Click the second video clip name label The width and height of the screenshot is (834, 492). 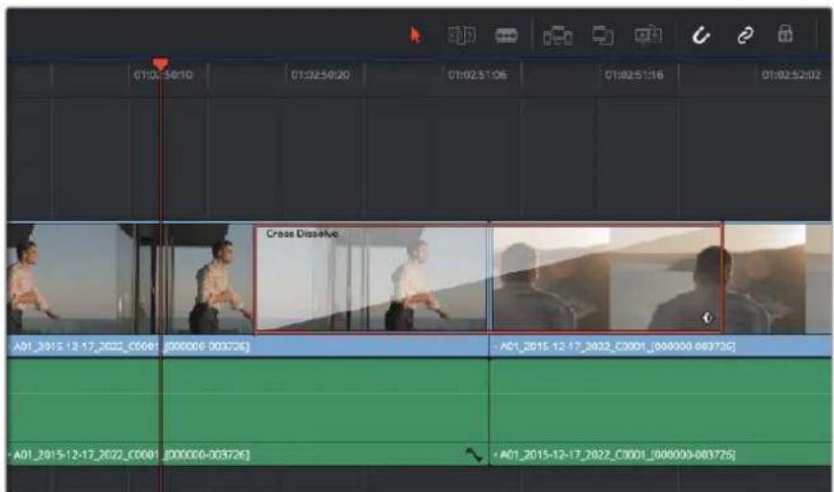click(617, 346)
